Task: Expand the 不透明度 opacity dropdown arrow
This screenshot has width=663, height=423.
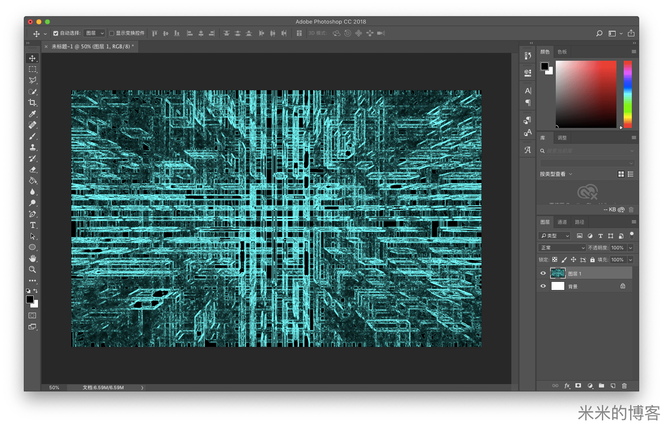Action: pos(630,248)
